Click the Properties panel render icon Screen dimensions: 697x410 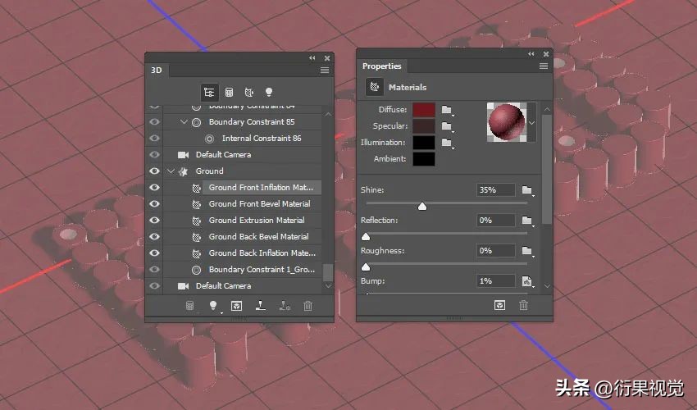[x=499, y=305]
